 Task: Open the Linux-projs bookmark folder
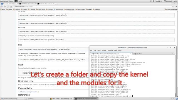pyautogui.click(x=40, y=9)
